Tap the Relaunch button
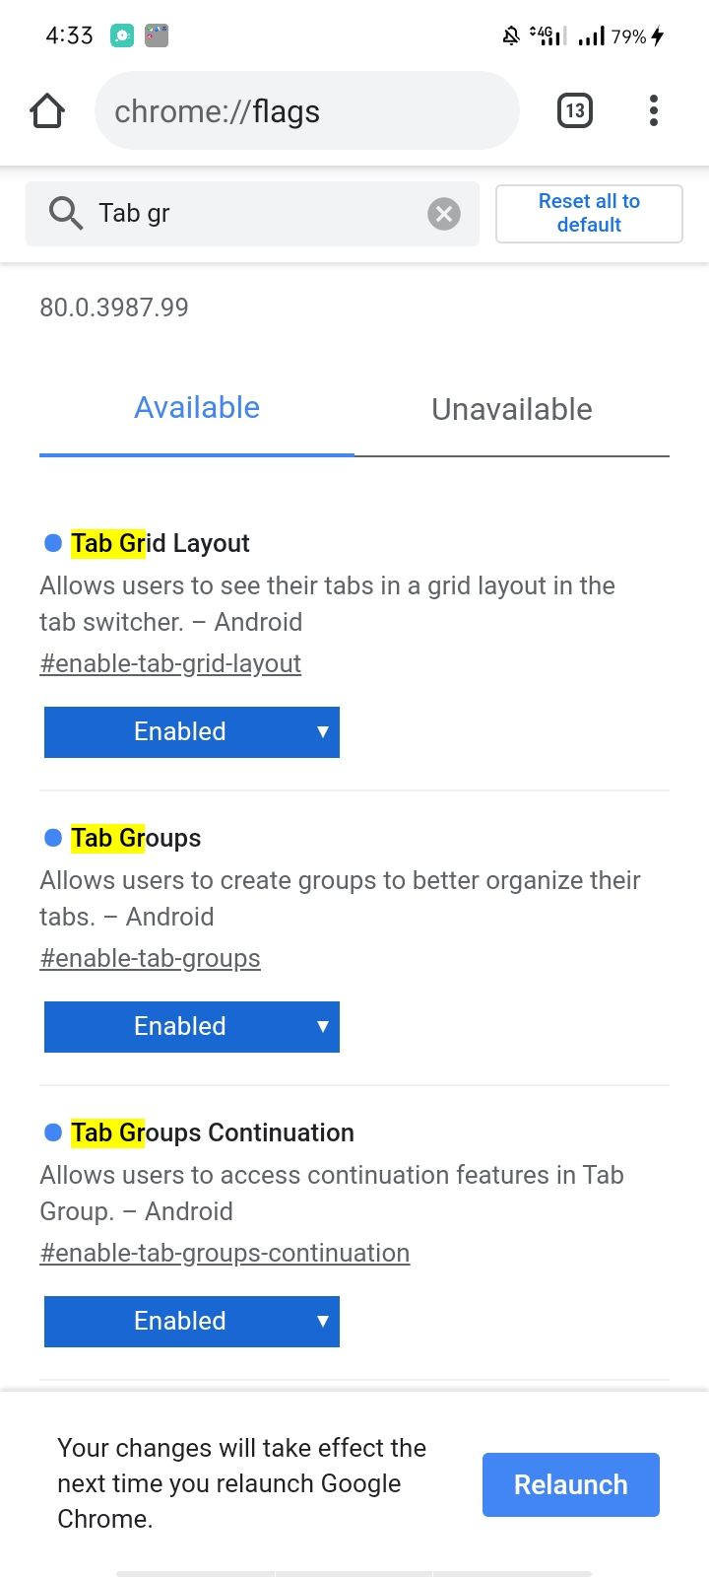Image resolution: width=709 pixels, height=1577 pixels. [570, 1484]
